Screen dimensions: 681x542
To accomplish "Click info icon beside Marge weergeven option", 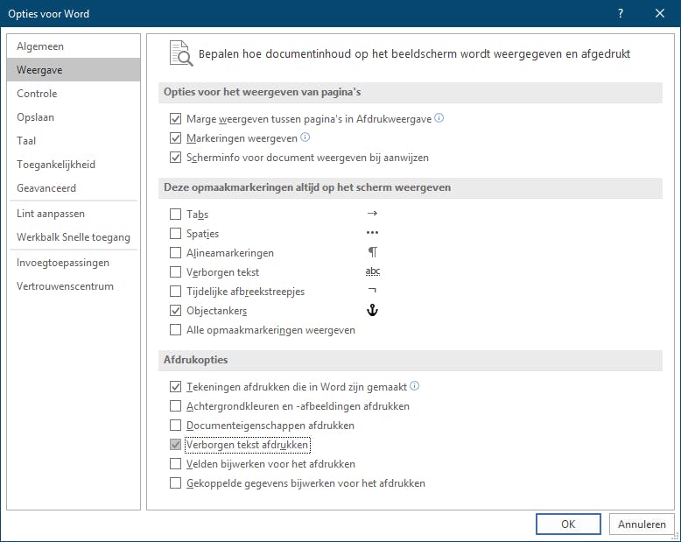I will pos(439,118).
